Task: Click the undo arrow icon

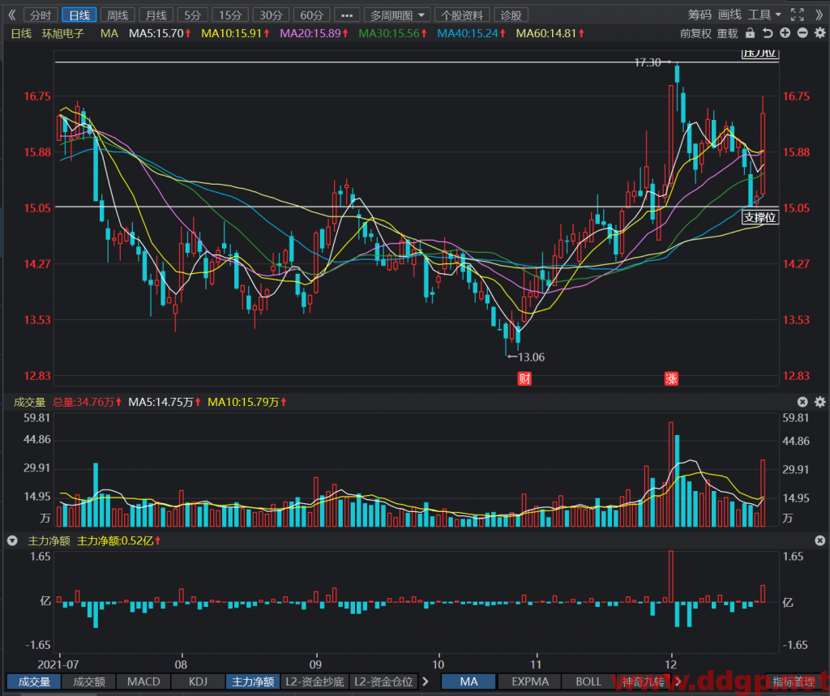Action: [x=768, y=33]
